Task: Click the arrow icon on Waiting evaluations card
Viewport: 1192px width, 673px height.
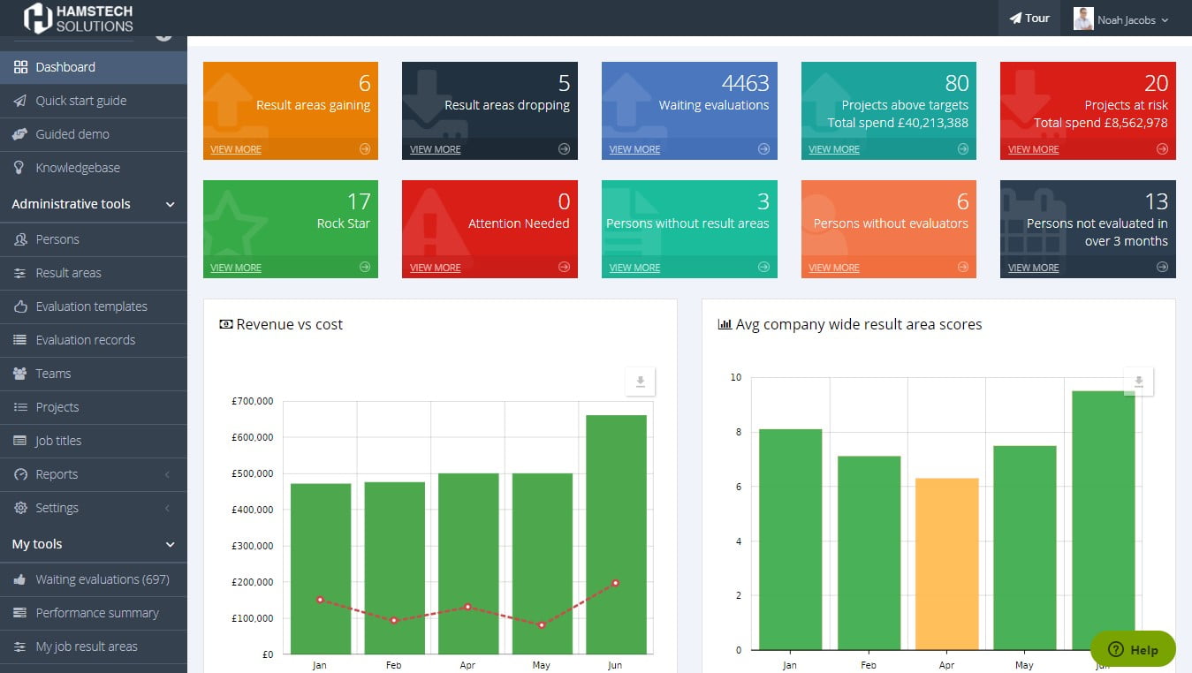Action: tap(763, 149)
